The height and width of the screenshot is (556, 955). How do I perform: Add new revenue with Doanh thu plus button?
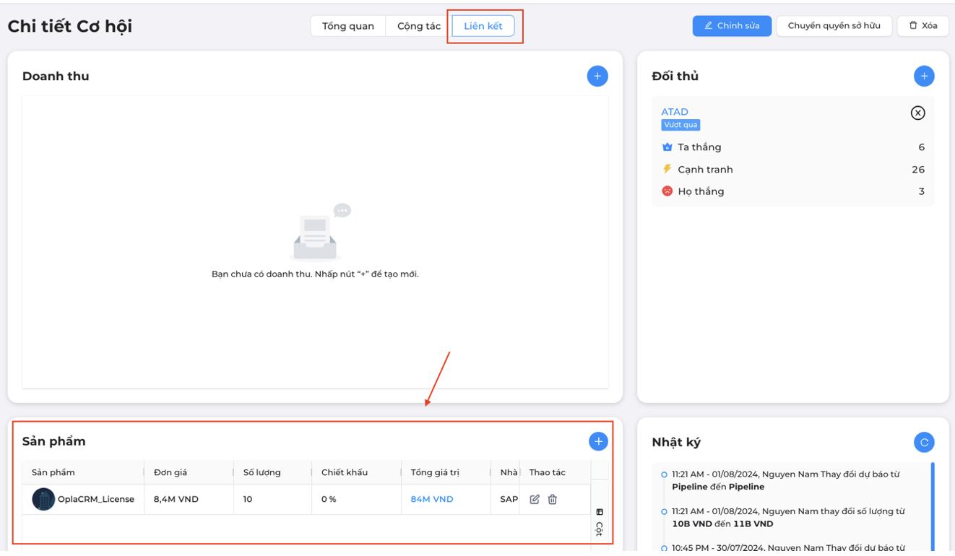coord(597,76)
